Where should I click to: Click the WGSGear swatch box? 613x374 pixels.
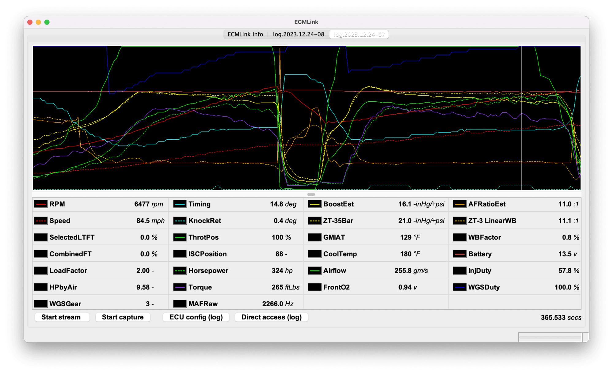coord(41,304)
